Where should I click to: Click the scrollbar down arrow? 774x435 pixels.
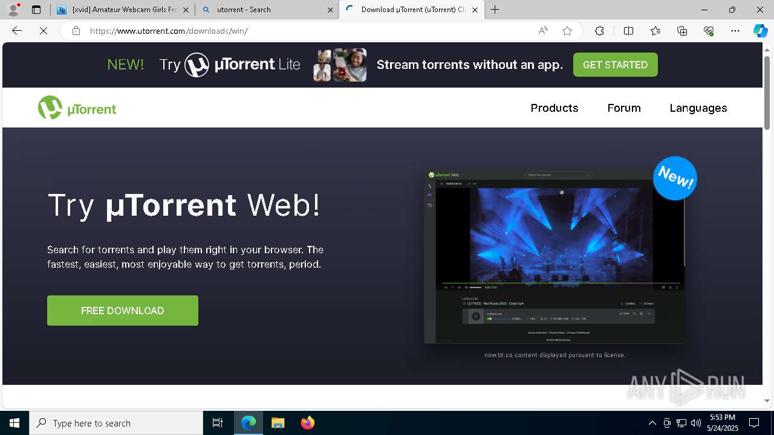coord(767,401)
